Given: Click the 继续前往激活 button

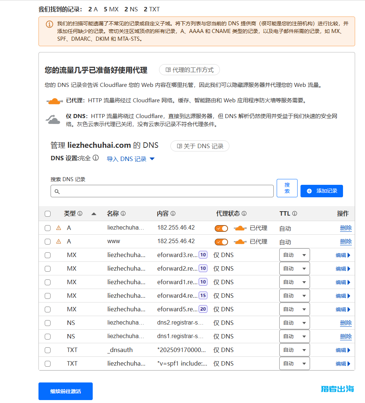Looking at the screenshot, I should pos(65,391).
